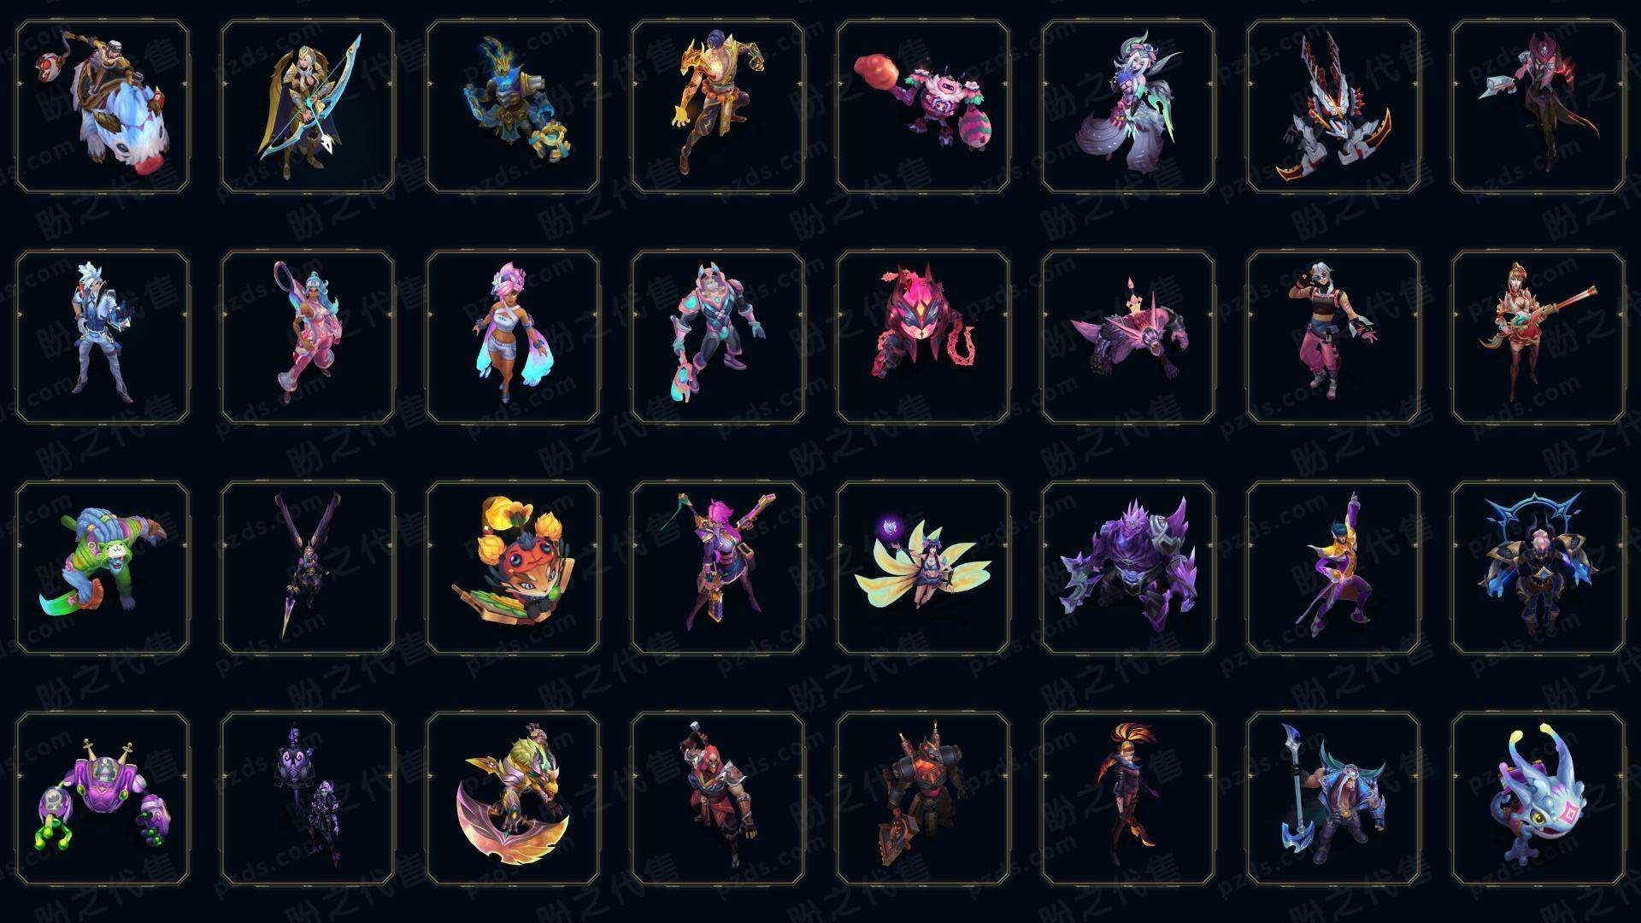This screenshot has width=1641, height=923.
Task: Click the red dress character with long rifle
Action: (x=1538, y=337)
